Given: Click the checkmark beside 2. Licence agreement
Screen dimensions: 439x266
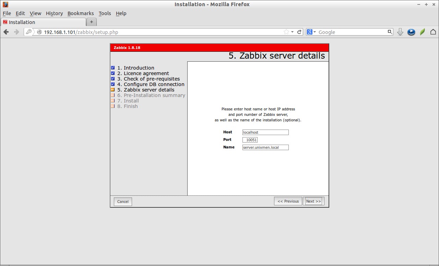Looking at the screenshot, I should [x=113, y=73].
